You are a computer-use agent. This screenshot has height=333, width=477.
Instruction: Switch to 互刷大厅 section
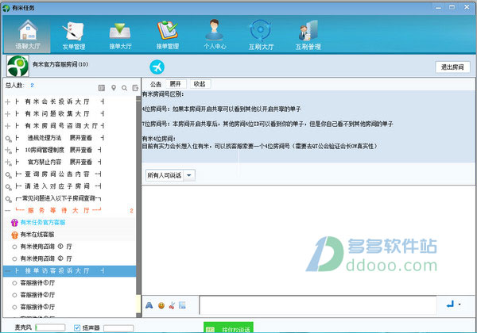point(261,35)
